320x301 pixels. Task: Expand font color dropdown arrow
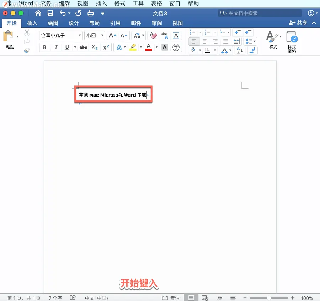156,47
